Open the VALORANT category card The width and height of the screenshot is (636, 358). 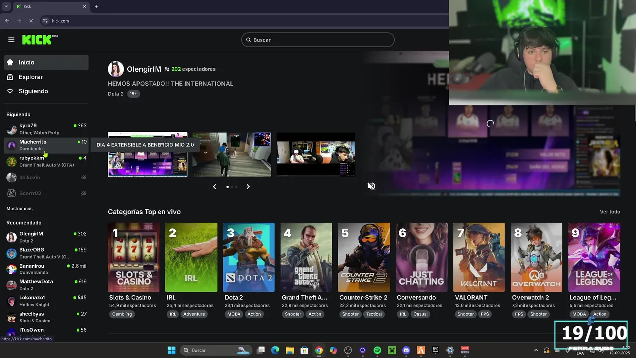click(479, 258)
